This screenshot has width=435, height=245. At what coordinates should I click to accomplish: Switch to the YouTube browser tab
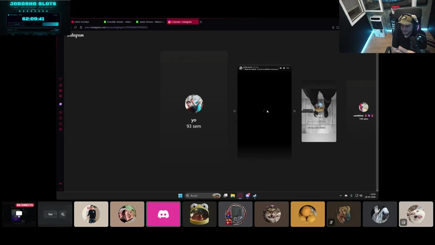pos(82,22)
